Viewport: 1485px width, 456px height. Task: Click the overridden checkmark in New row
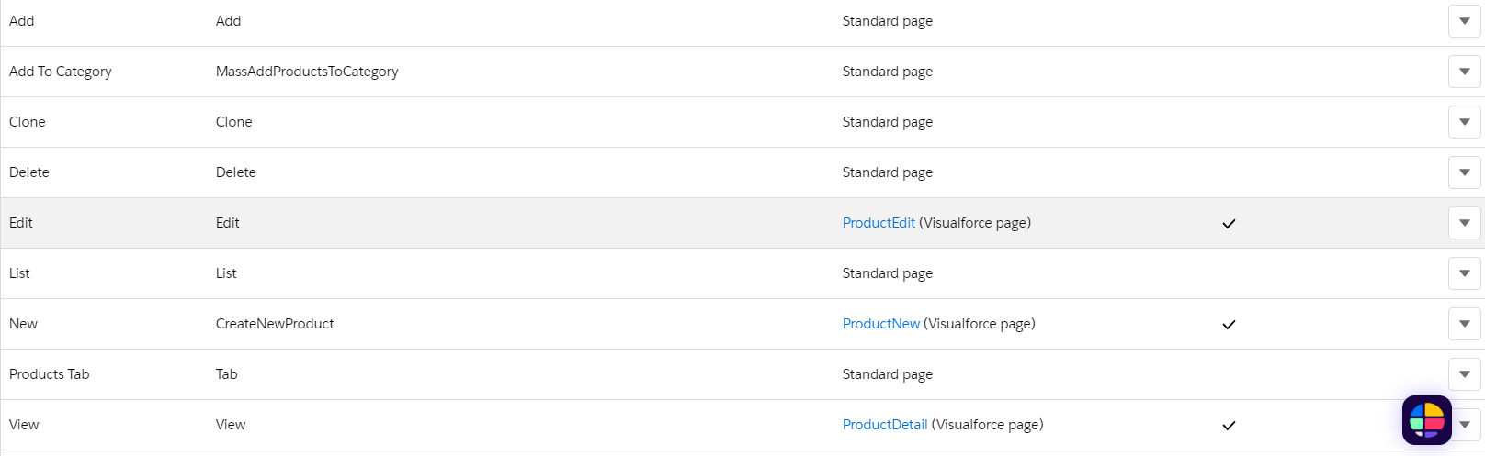(1229, 325)
